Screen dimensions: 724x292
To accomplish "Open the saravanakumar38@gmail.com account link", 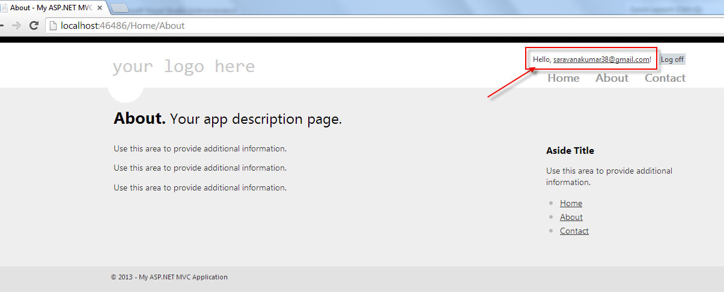I will [x=601, y=59].
